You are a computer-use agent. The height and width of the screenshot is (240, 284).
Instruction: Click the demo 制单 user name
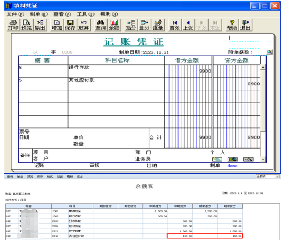pos(233,165)
